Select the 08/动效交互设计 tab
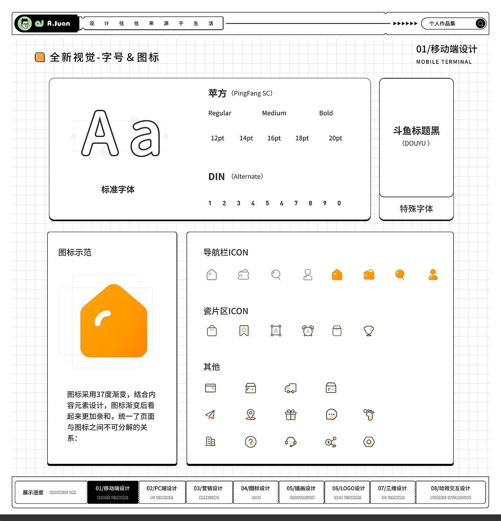 pyautogui.click(x=451, y=492)
